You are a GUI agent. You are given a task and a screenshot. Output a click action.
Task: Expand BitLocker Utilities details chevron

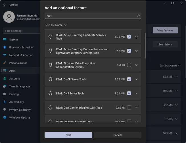136,65
